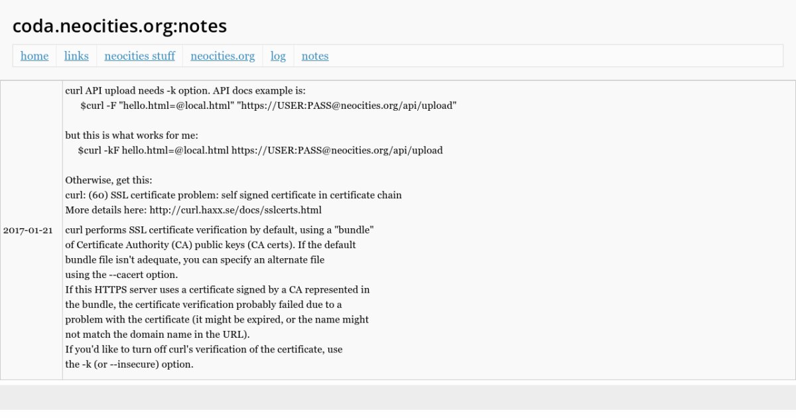Screen dimensions: 796x418
Task: Select the notes entry in the menu bar
Action: tap(314, 56)
